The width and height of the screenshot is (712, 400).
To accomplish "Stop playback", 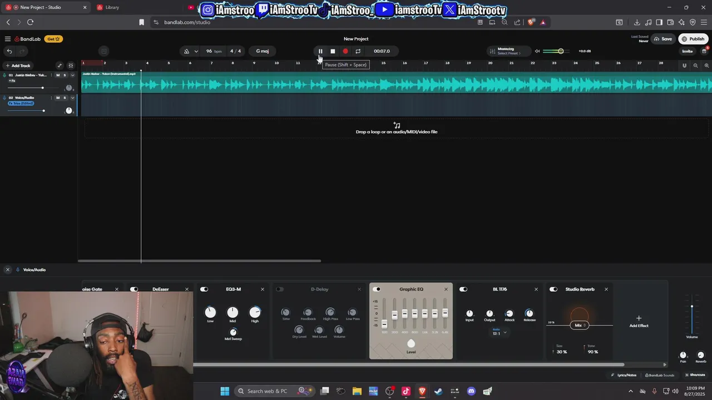I will [333, 51].
